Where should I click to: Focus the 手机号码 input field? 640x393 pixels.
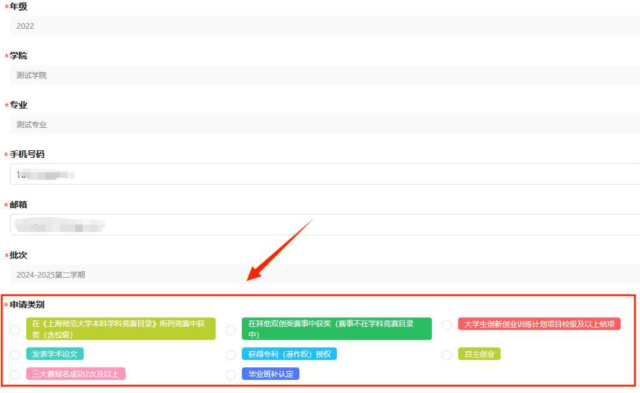pyautogui.click(x=325, y=175)
